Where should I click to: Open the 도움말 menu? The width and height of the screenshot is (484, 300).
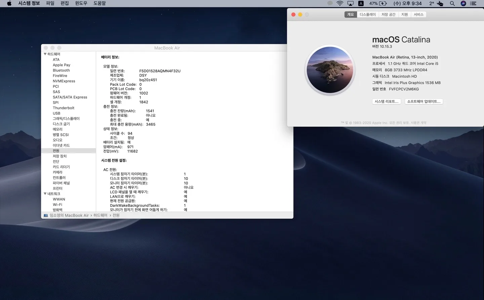tap(99, 3)
